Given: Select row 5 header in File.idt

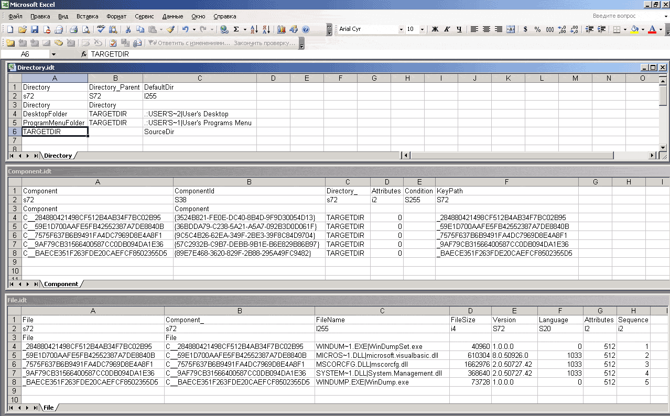Looking at the screenshot, I should coord(14,355).
